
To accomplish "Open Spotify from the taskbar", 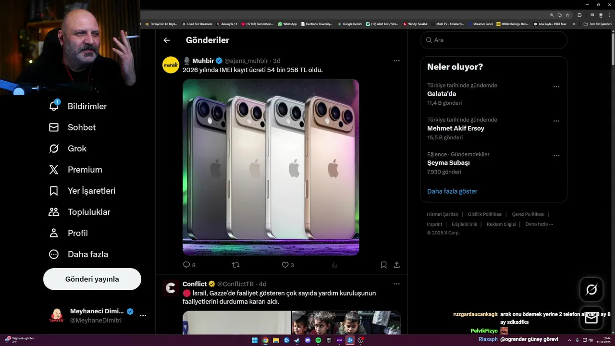I will [318, 340].
